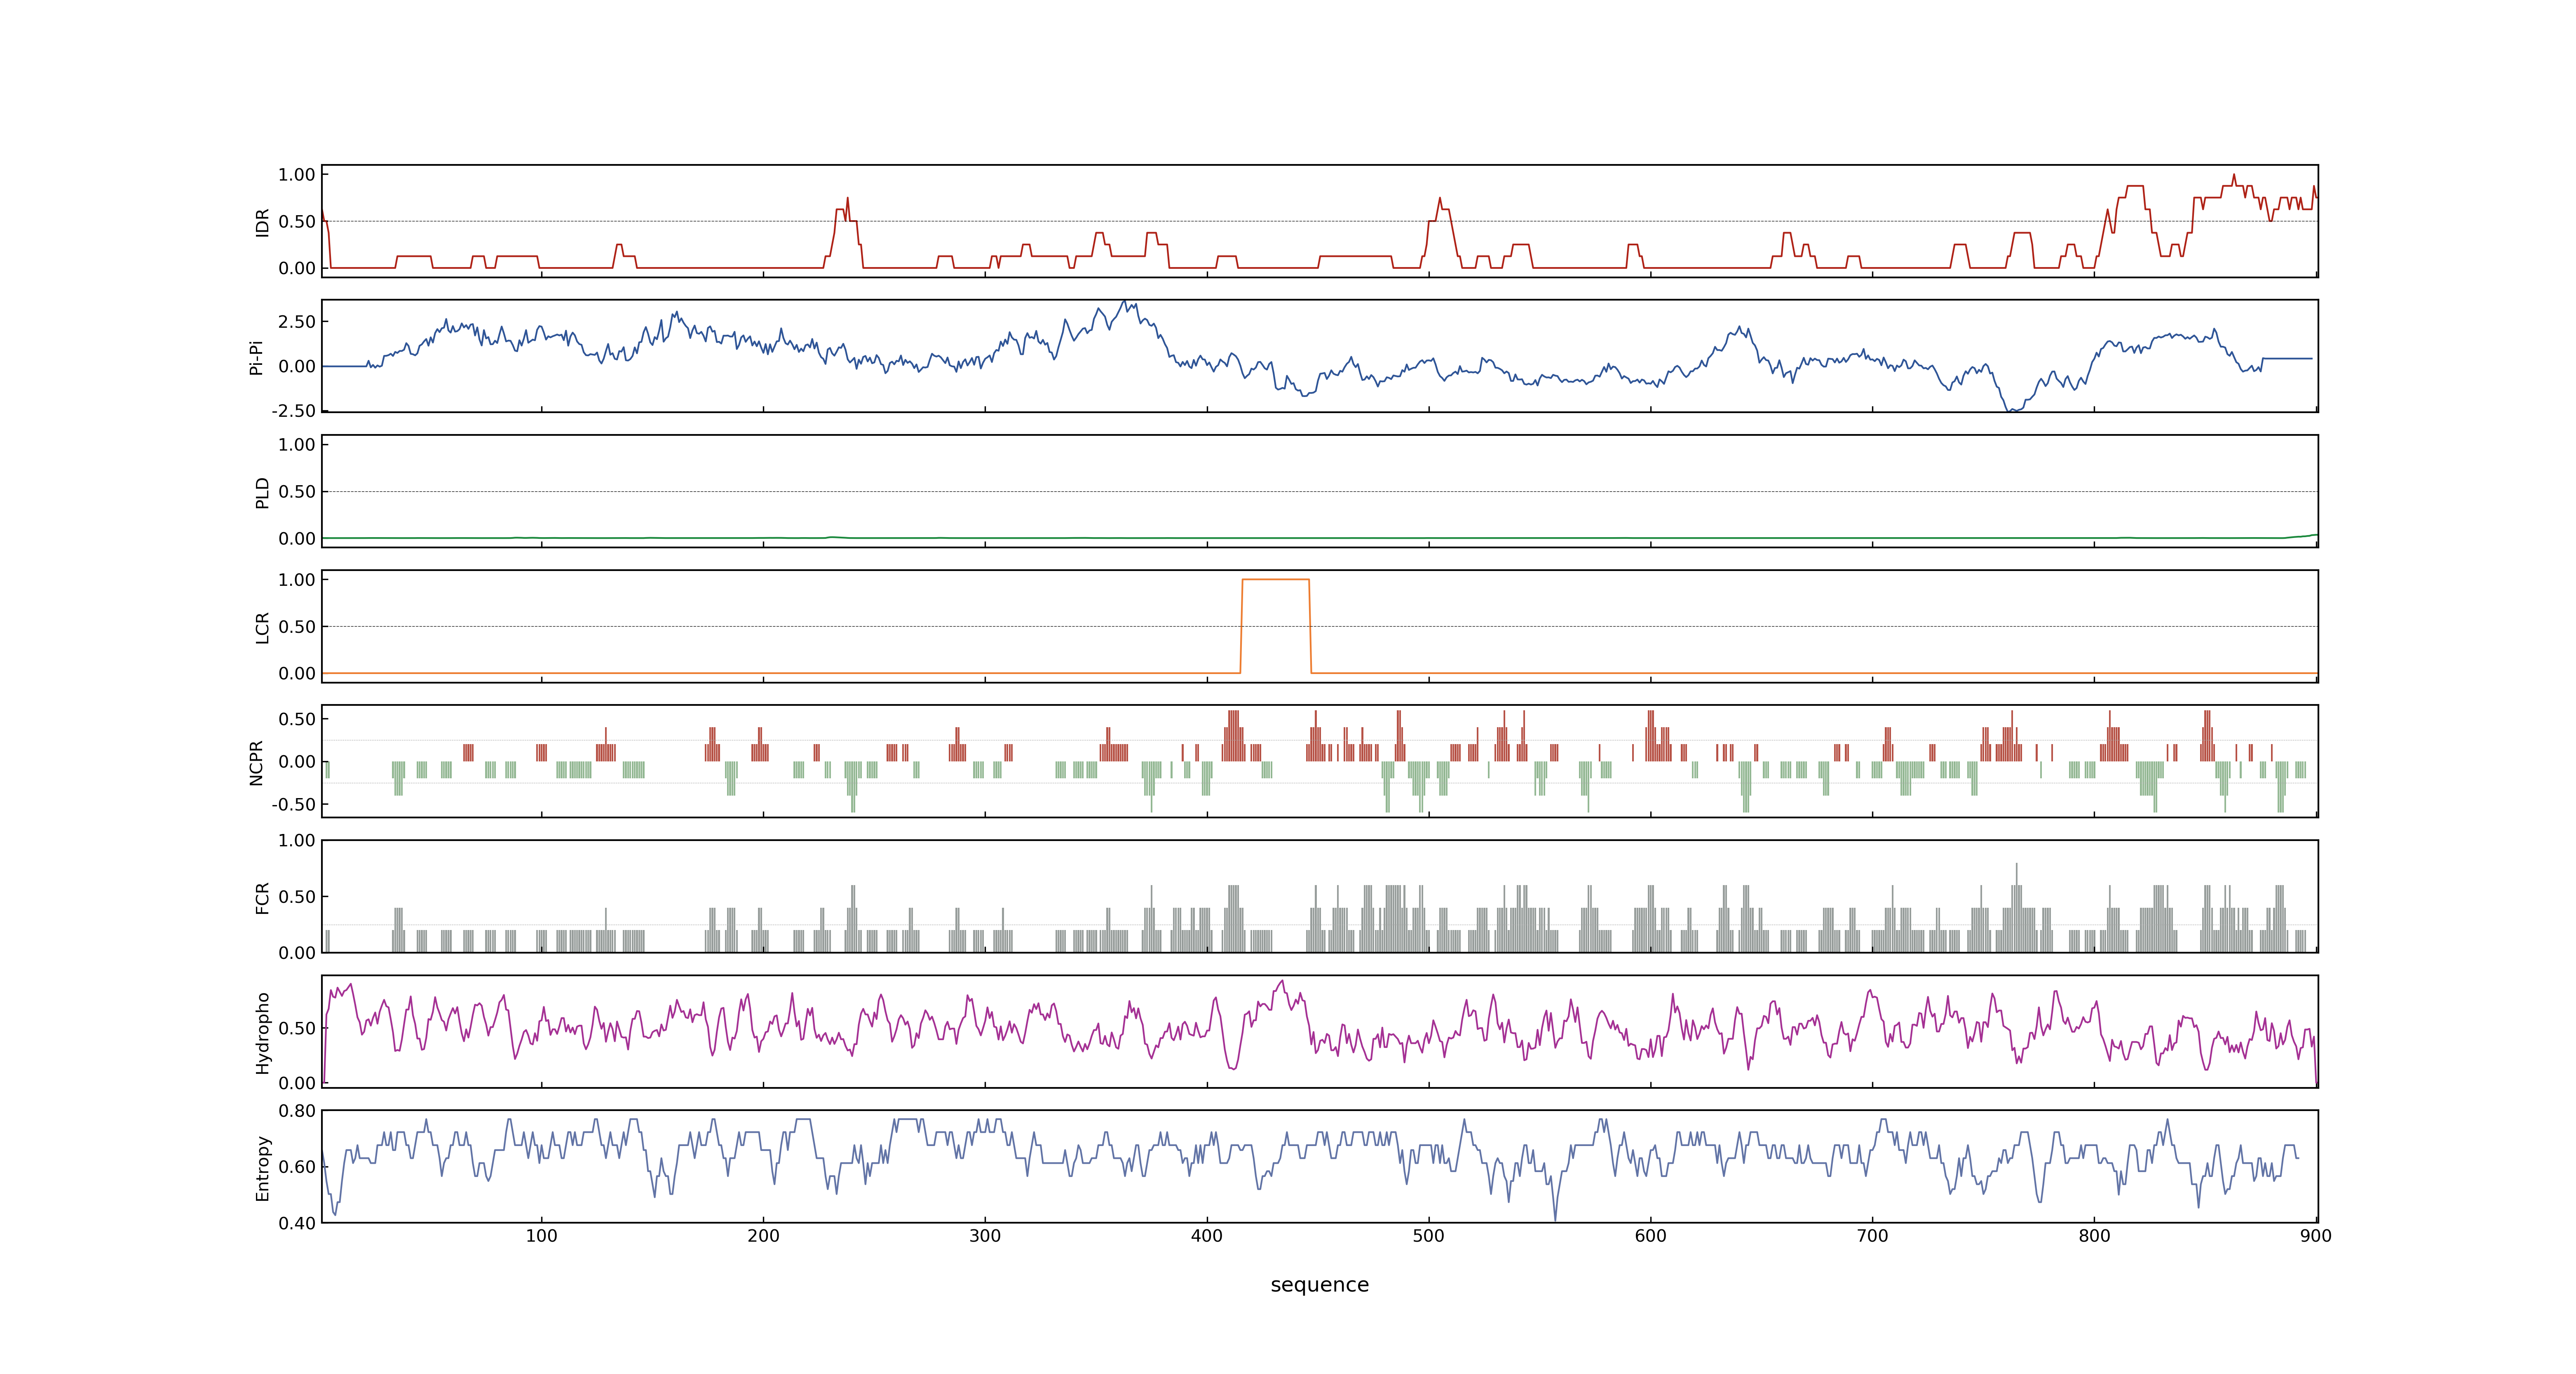This screenshot has height=1374, width=2576.
Task: Click the Pi-Pi axis label
Action: pyautogui.click(x=256, y=357)
